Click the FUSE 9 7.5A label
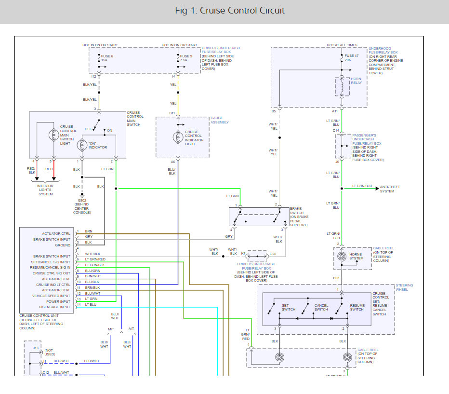The width and height of the screenshot is (449, 394). click(x=186, y=58)
